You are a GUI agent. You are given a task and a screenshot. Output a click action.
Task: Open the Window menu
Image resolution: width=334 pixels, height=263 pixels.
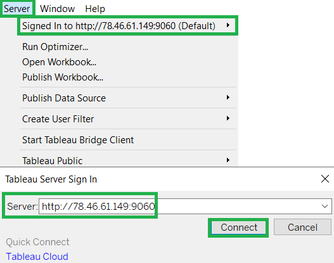click(x=57, y=9)
